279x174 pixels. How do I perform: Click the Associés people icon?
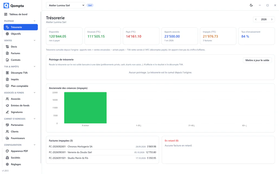pos(7,99)
